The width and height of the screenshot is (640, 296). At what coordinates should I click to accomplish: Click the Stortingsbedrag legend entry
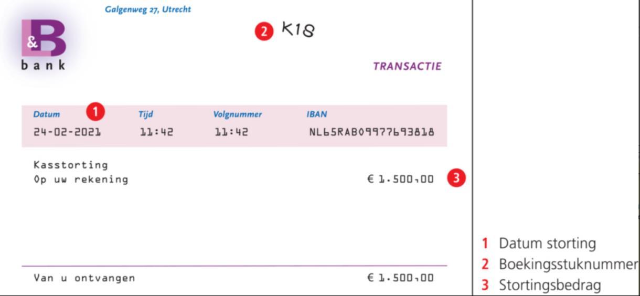(x=549, y=285)
